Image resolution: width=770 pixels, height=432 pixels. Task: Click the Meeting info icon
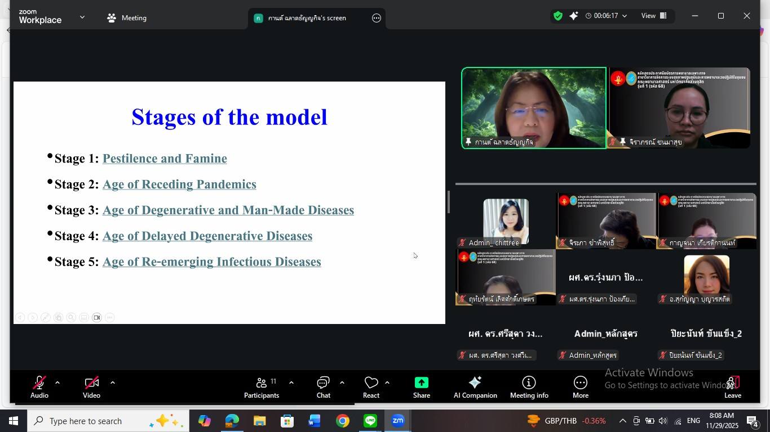click(x=529, y=387)
